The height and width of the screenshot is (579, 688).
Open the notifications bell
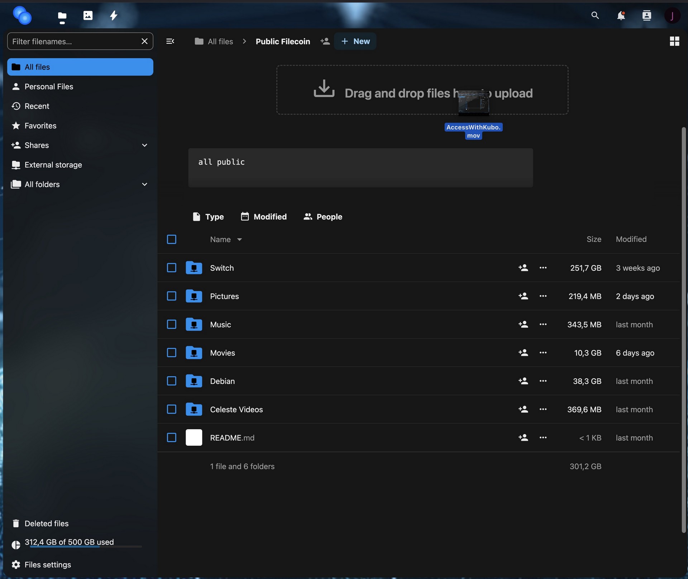pyautogui.click(x=621, y=15)
